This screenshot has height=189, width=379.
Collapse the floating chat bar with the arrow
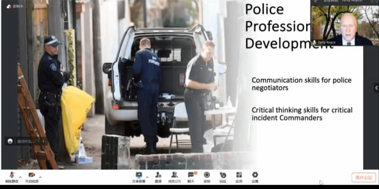coord(43,141)
